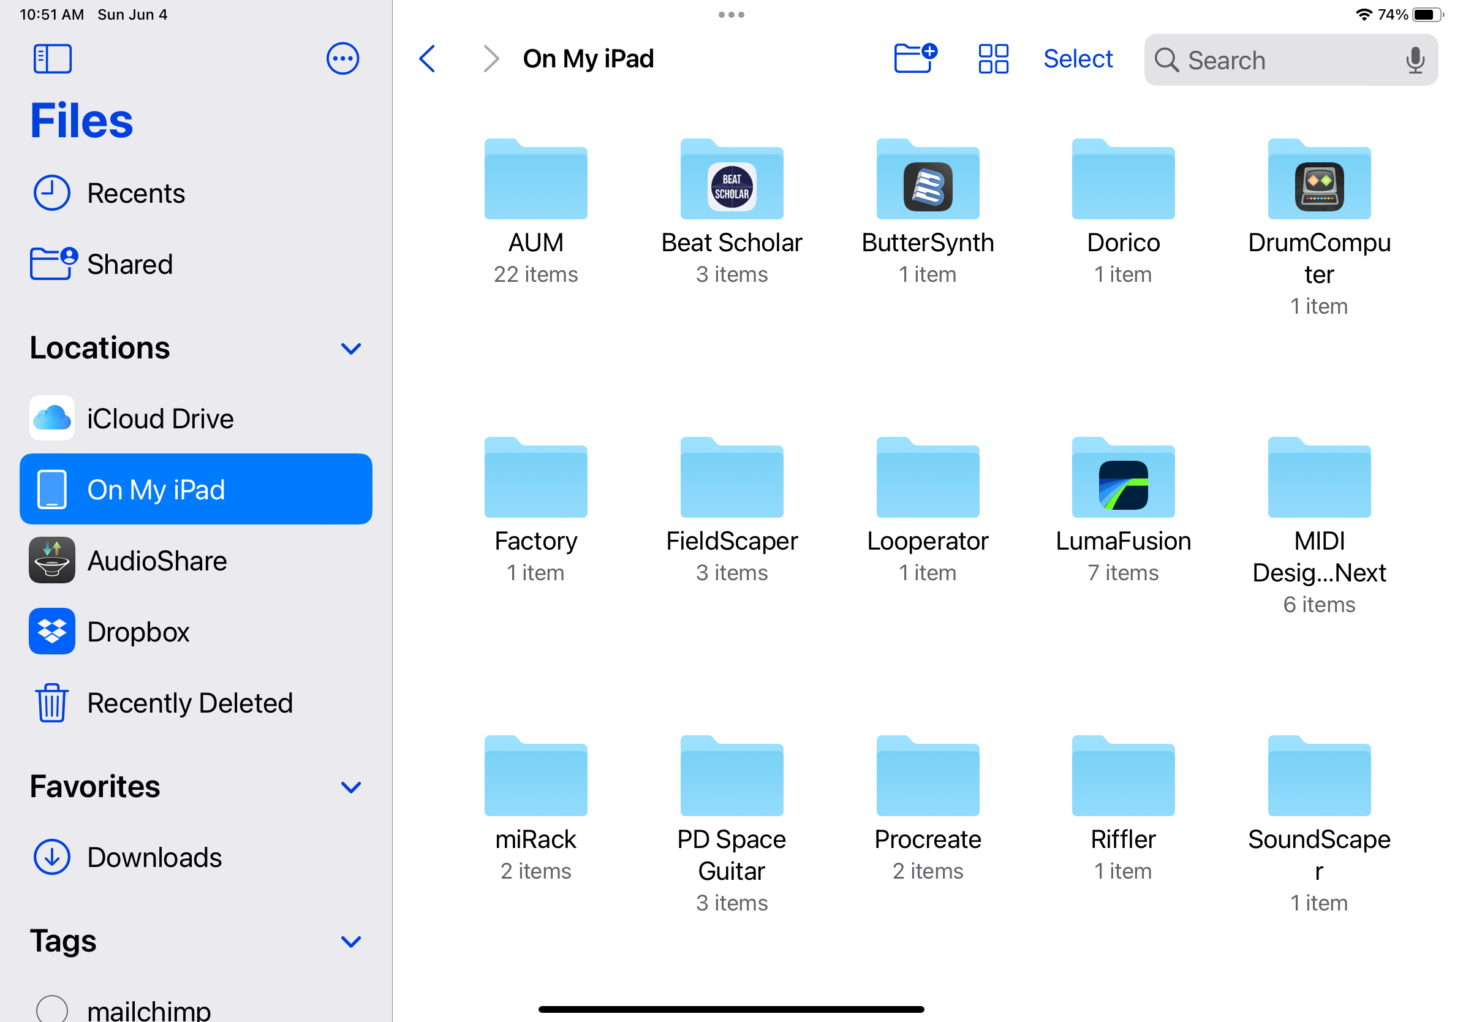
Task: Open the Procreate folder
Action: click(928, 776)
